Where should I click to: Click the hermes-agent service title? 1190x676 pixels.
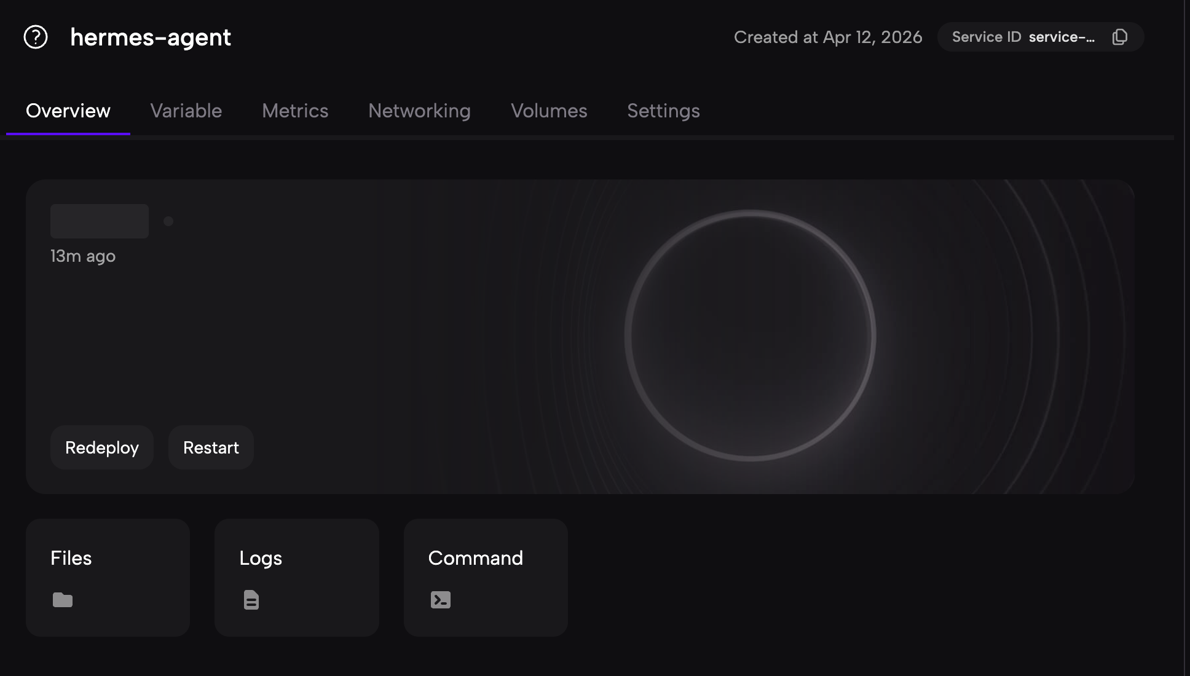tap(151, 37)
